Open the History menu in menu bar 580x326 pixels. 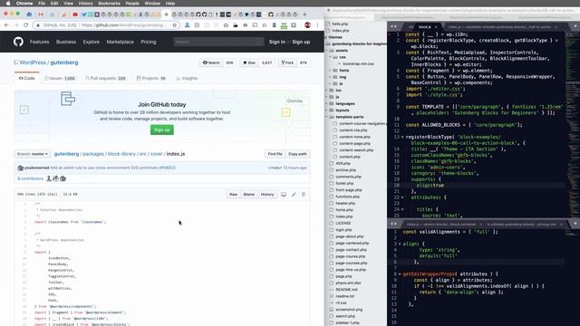pyautogui.click(x=85, y=4)
